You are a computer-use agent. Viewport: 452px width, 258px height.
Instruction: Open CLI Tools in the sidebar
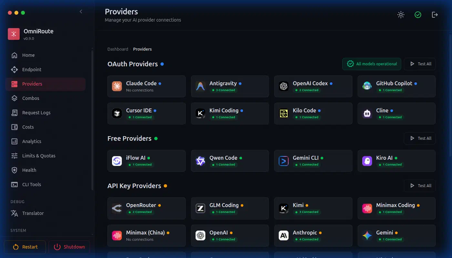coord(46,185)
